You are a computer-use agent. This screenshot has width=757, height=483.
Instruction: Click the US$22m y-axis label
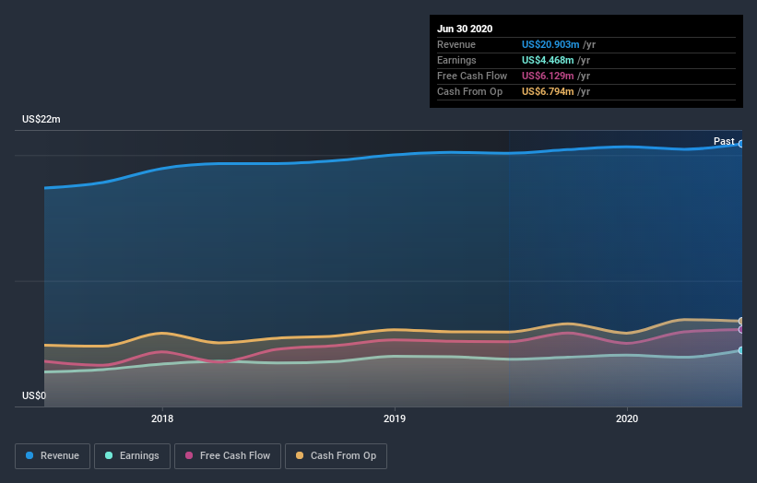click(41, 119)
